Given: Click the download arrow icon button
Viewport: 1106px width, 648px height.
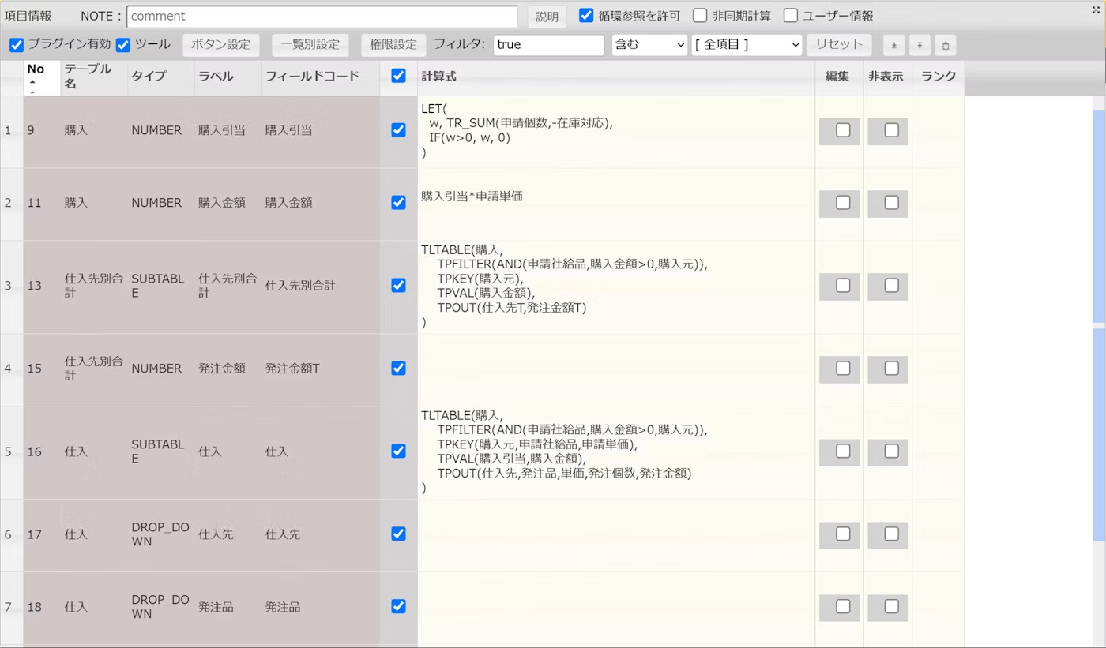Looking at the screenshot, I should point(893,45).
